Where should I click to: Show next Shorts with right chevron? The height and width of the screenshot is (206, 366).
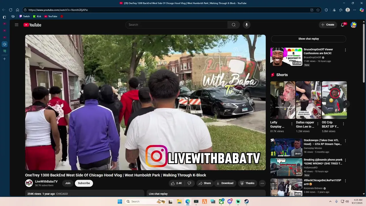coord(346,104)
